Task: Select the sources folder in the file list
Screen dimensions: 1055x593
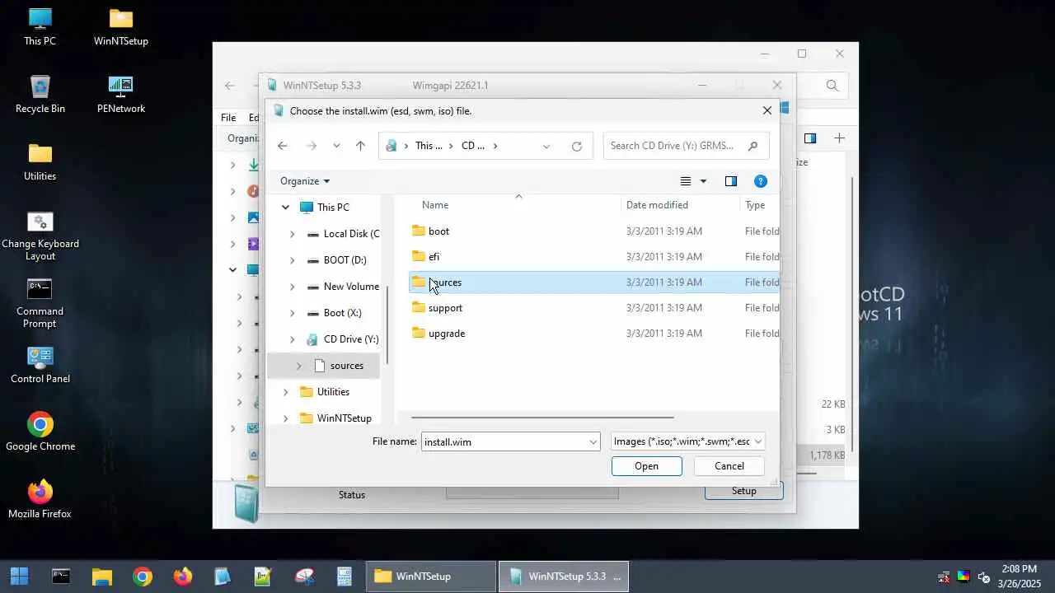Action: (x=593, y=282)
